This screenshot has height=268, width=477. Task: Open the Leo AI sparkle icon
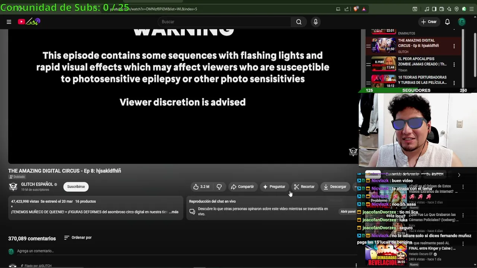pyautogui.click(x=449, y=9)
